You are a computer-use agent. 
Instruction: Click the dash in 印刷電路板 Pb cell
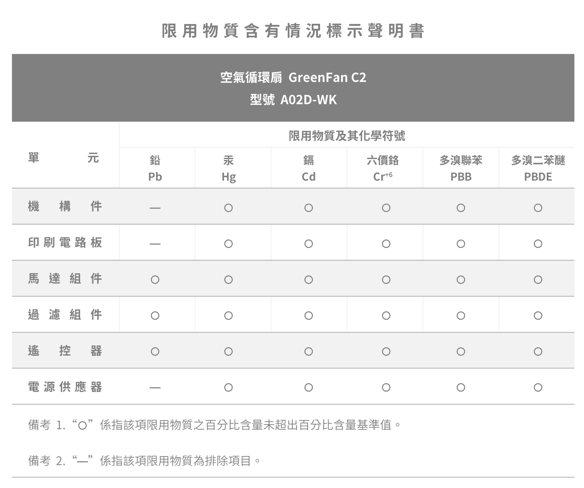155,244
